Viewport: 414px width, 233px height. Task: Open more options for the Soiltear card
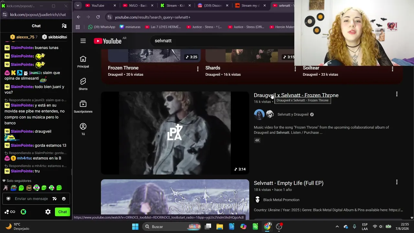[x=392, y=69]
